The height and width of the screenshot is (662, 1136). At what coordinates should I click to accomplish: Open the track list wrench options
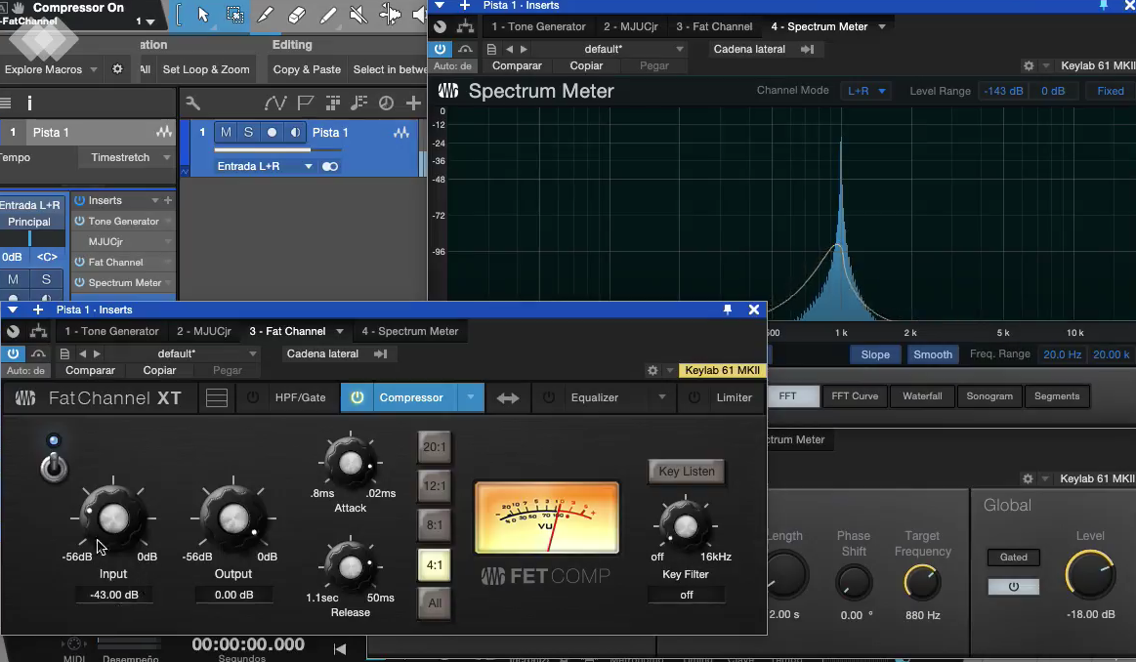click(x=192, y=103)
